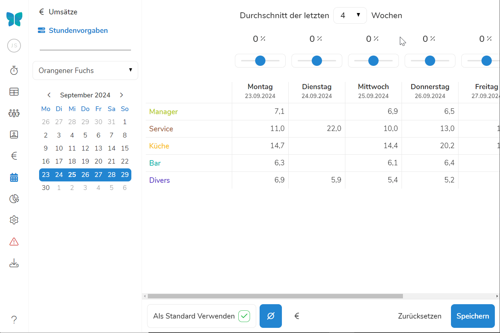500x333 pixels.
Task: Select the Stundenvorgaben menu item
Action: 78,31
